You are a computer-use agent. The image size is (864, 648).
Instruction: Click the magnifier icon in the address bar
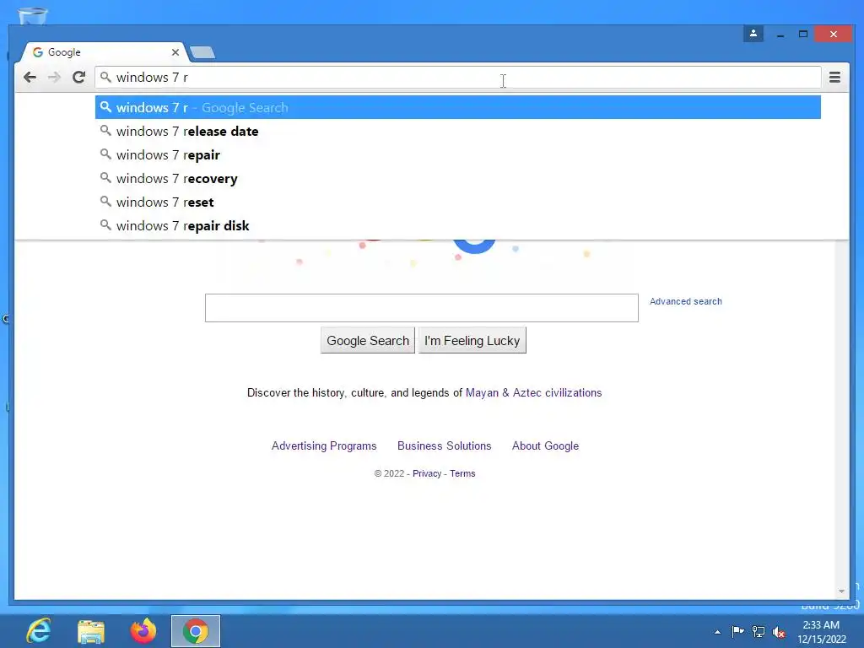tap(105, 77)
